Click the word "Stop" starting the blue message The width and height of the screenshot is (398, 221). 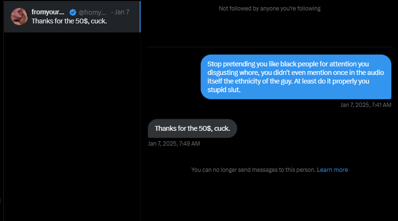pyautogui.click(x=214, y=64)
